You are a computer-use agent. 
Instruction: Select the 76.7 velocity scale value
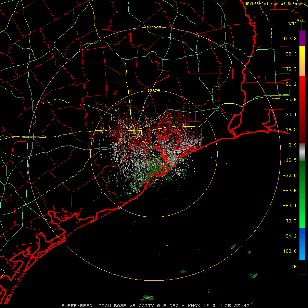pyautogui.click(x=291, y=69)
